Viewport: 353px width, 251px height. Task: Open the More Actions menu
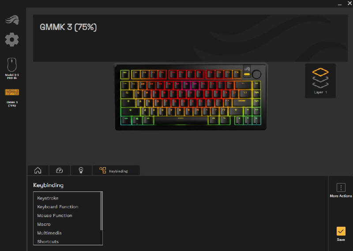[341, 191]
